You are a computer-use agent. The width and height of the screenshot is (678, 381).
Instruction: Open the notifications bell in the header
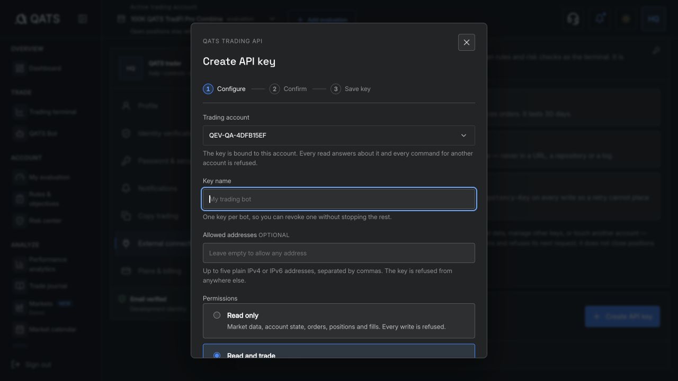(x=600, y=19)
